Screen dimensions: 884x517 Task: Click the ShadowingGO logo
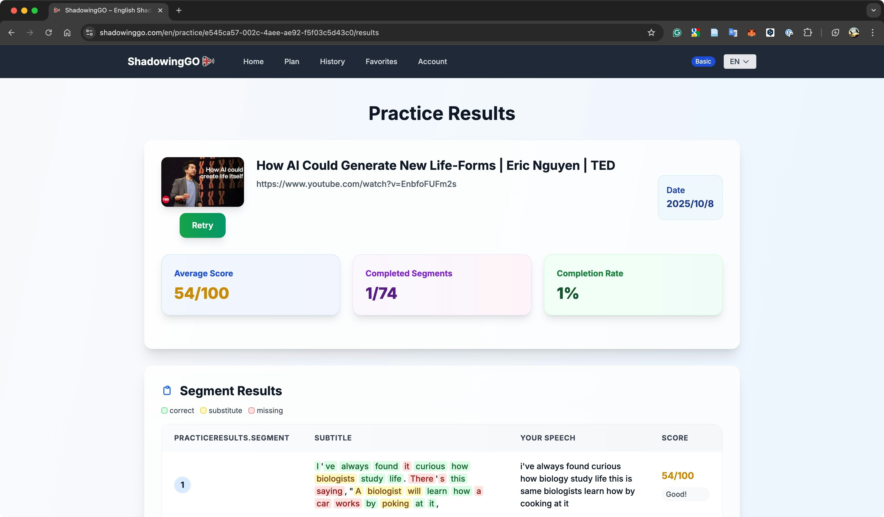[x=171, y=61]
